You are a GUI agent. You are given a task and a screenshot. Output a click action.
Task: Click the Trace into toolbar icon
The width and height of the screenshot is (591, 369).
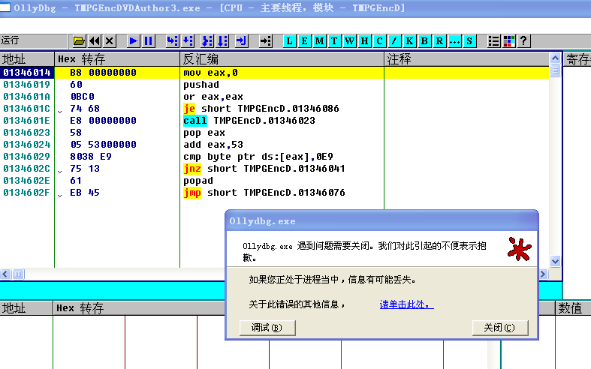207,40
